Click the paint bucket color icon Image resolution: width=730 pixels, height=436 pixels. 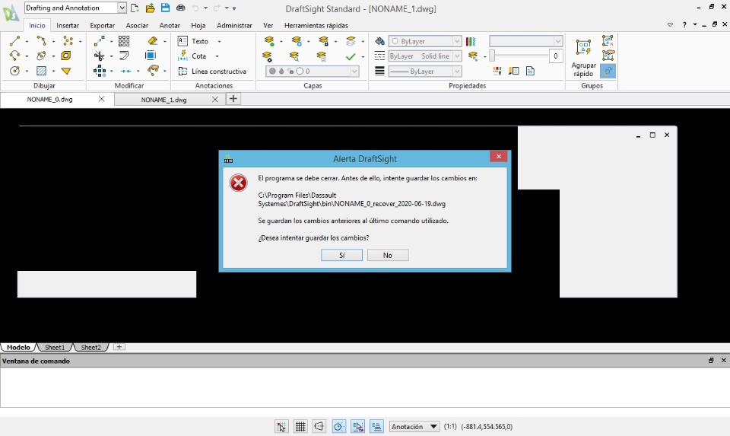(380, 41)
